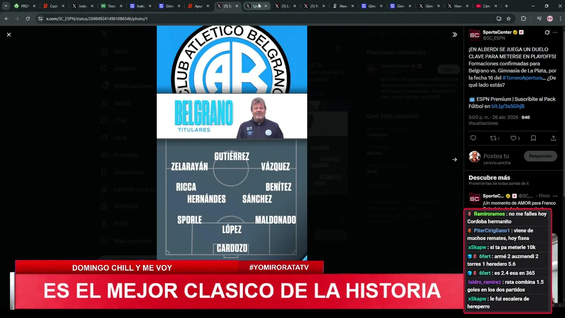565x318 pixels.
Task: Click the dimmed Premium sidebar item
Action: [x=120, y=155]
